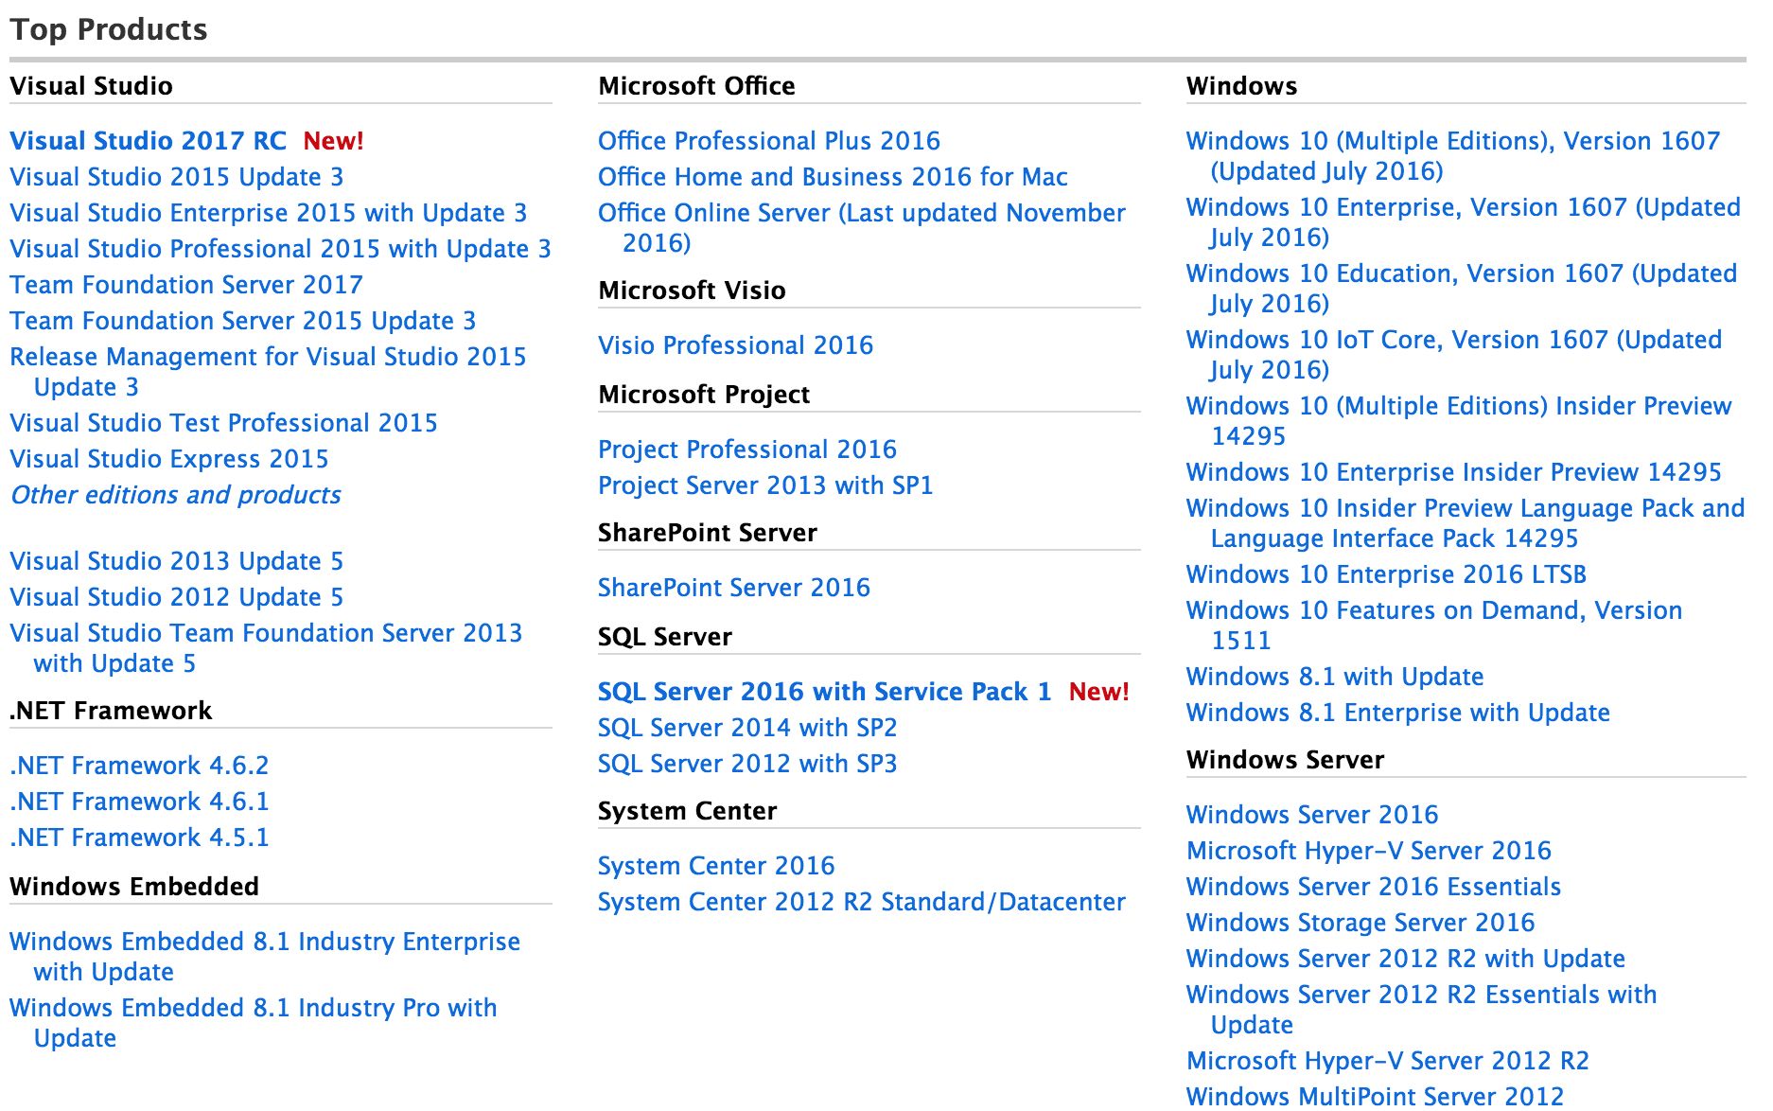The image size is (1773, 1111).
Task: Open Office Professional Plus 2016
Action: pyautogui.click(x=768, y=141)
